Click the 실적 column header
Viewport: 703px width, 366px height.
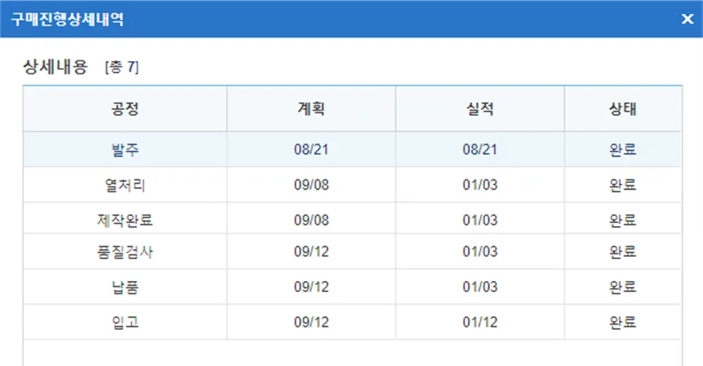click(x=480, y=108)
